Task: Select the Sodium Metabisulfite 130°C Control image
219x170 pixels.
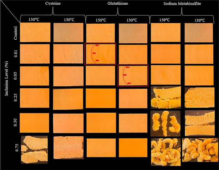Action: pos(199,33)
